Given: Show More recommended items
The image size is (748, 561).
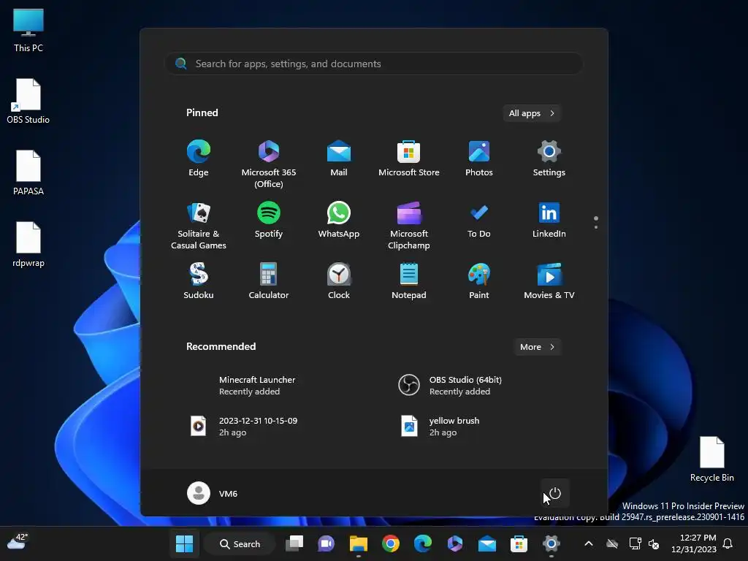Looking at the screenshot, I should [537, 347].
